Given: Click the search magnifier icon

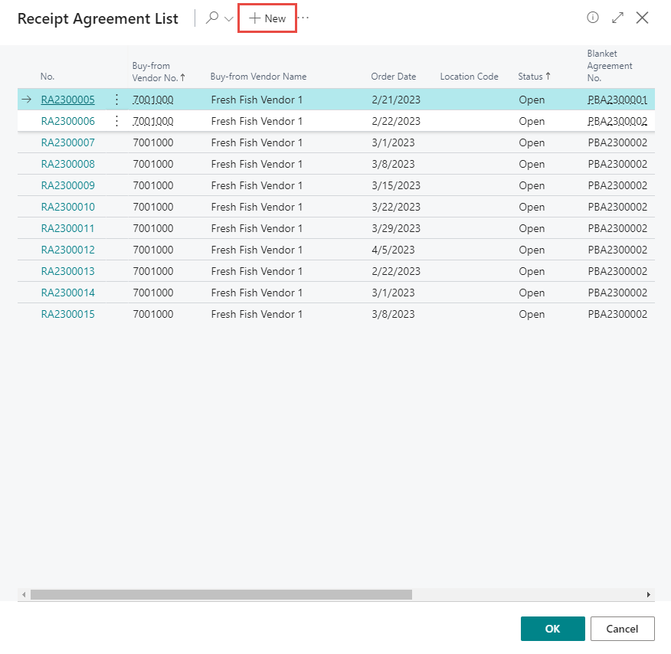Looking at the screenshot, I should click(x=212, y=18).
